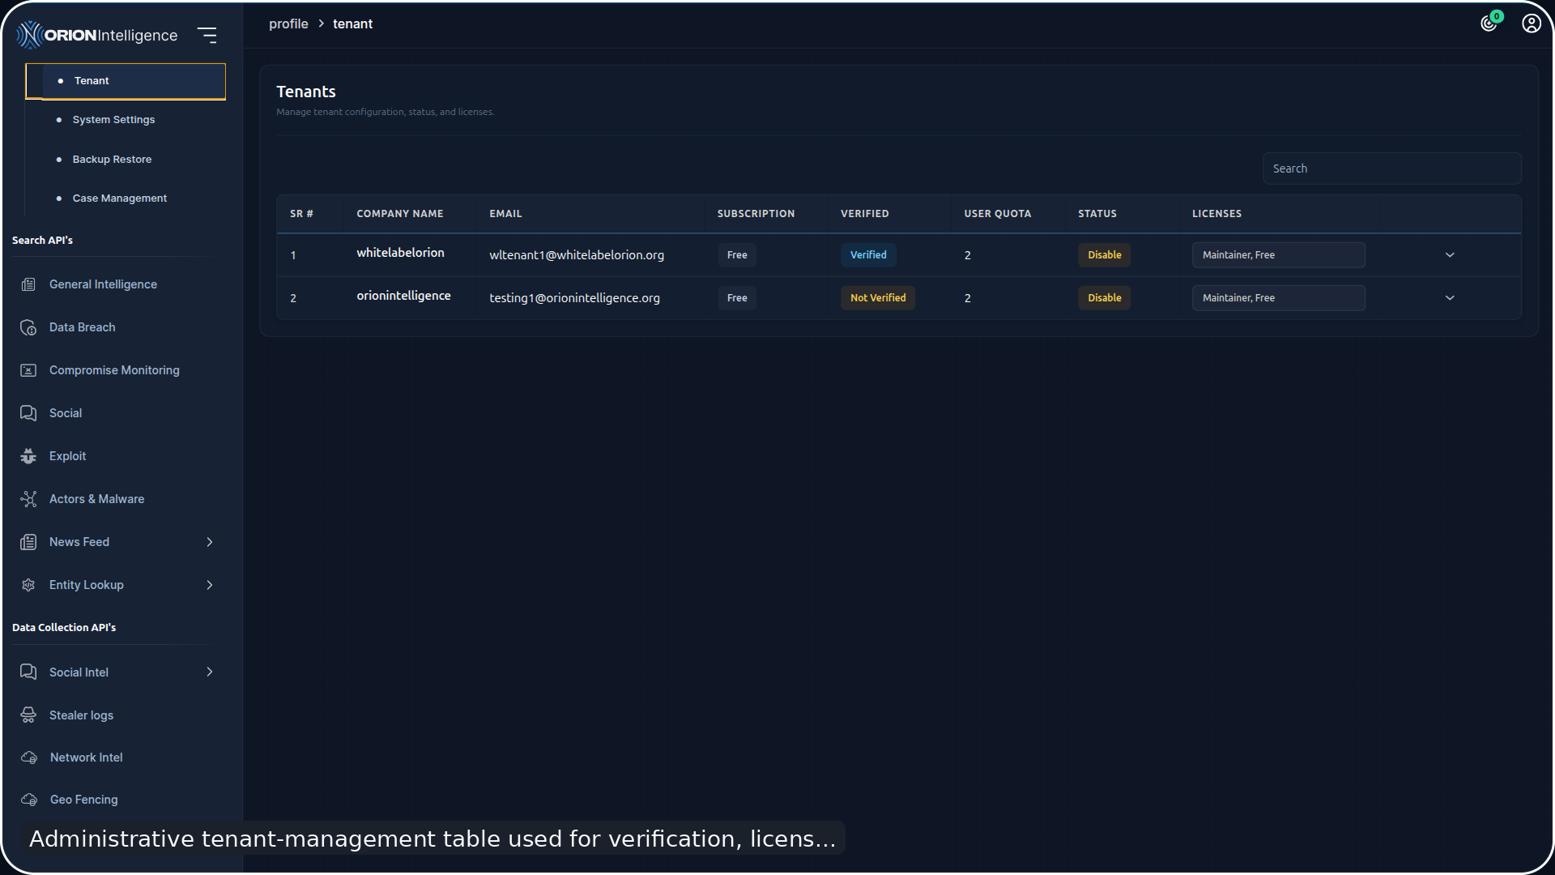Click the Compromise Monitoring sidebar icon
This screenshot has height=875, width=1555.
pos(28,370)
